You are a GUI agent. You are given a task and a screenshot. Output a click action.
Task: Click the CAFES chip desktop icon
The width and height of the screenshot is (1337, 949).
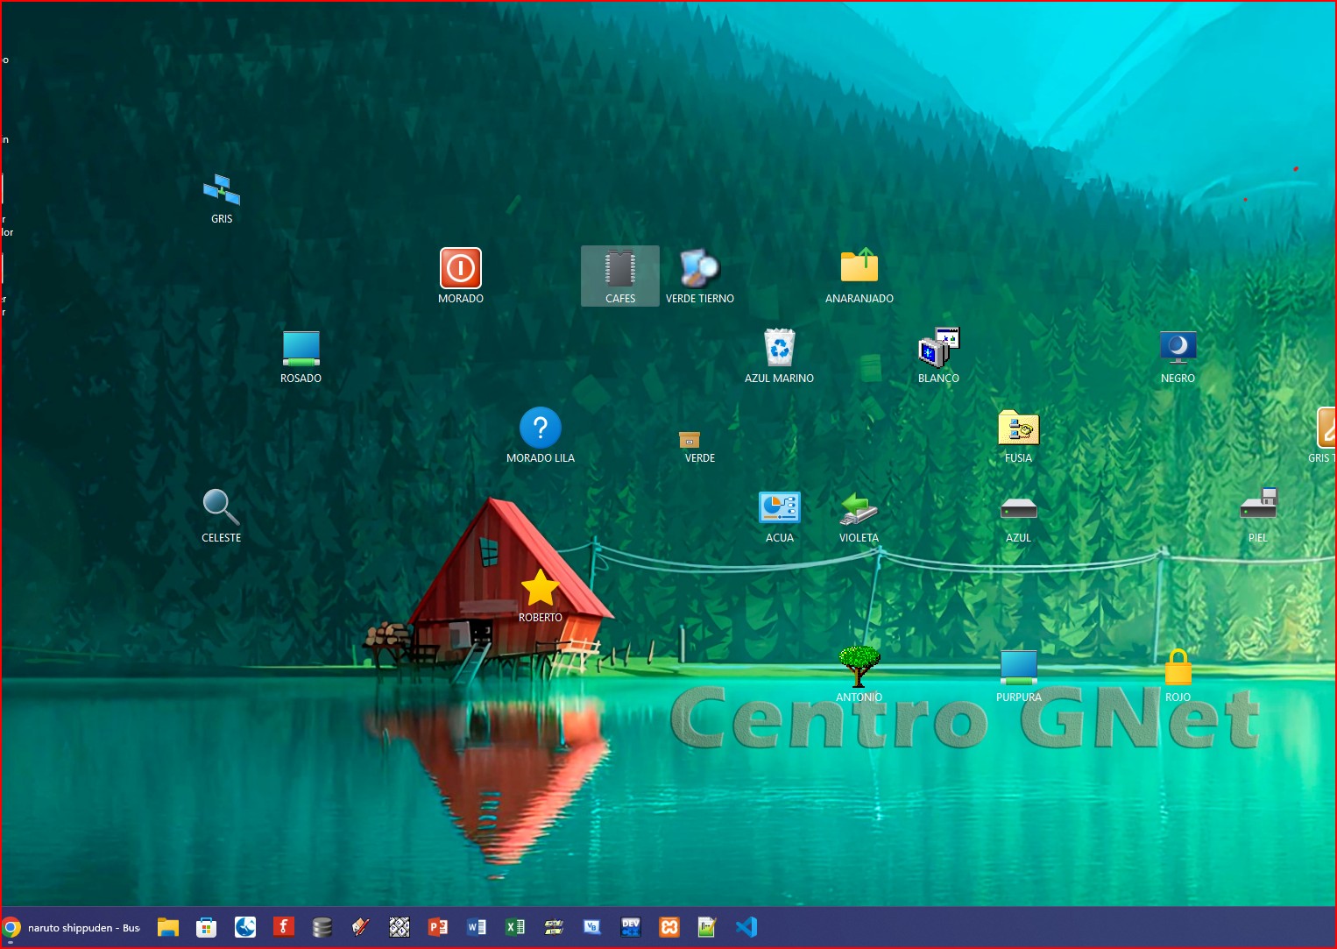619,269
